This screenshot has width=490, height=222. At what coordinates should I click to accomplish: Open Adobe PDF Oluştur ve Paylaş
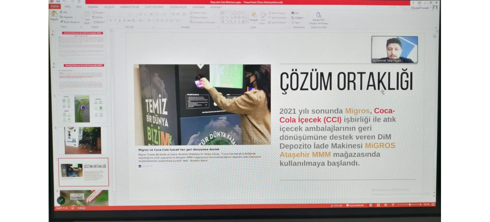click(x=319, y=18)
